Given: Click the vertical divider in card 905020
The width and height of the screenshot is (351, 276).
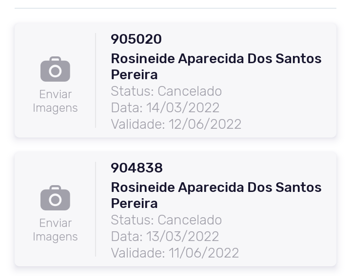Looking at the screenshot, I should click(x=96, y=80).
